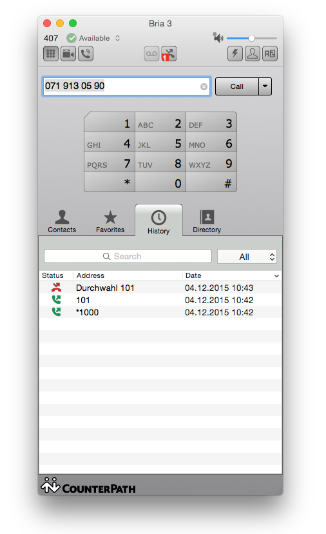326x534 pixels.
Task: Expand the arrow next to Call
Action: (x=265, y=86)
